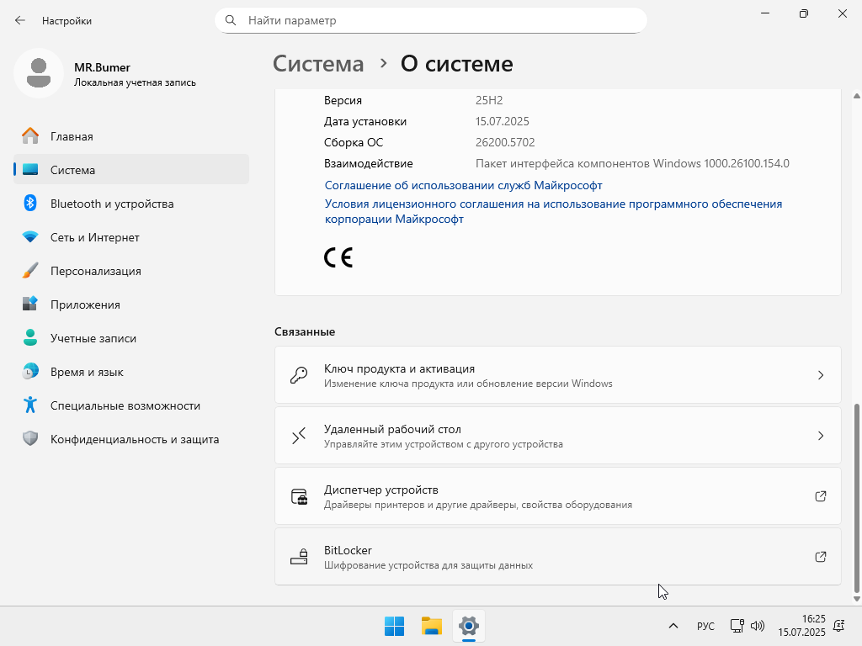Click the Система monitor icon
The width and height of the screenshot is (862, 646).
(30, 170)
